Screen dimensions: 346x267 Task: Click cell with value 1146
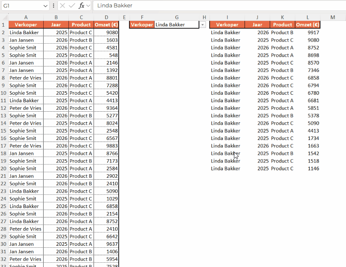pos(307,169)
